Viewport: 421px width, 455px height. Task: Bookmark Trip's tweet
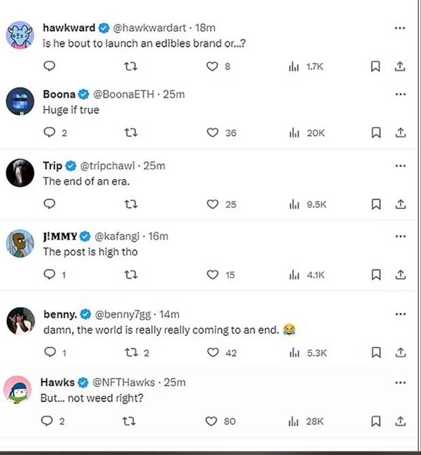[x=376, y=204]
